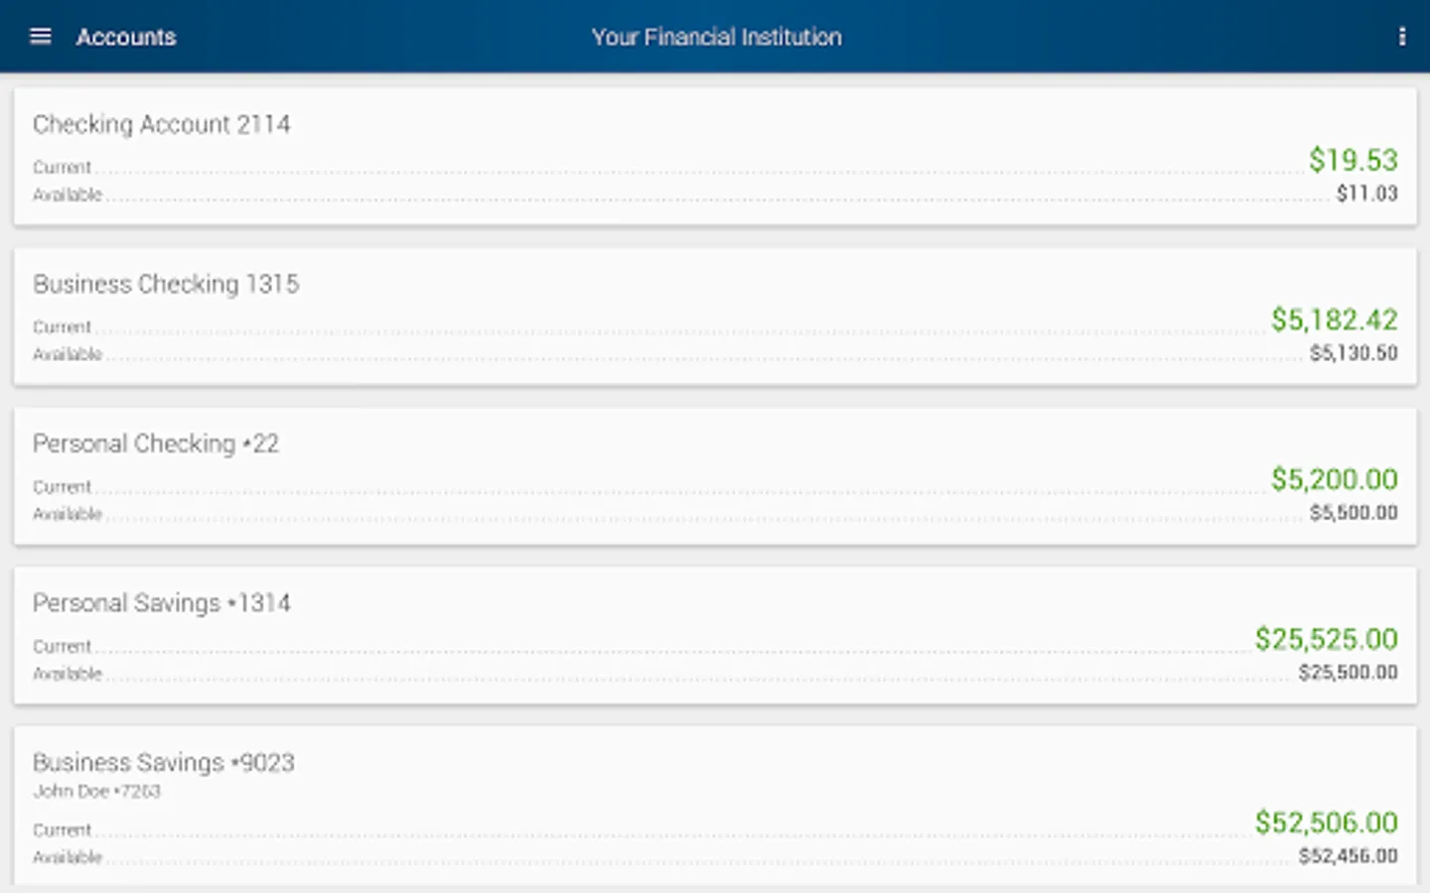
Task: Click the $11.03 available balance
Action: coord(1366,193)
